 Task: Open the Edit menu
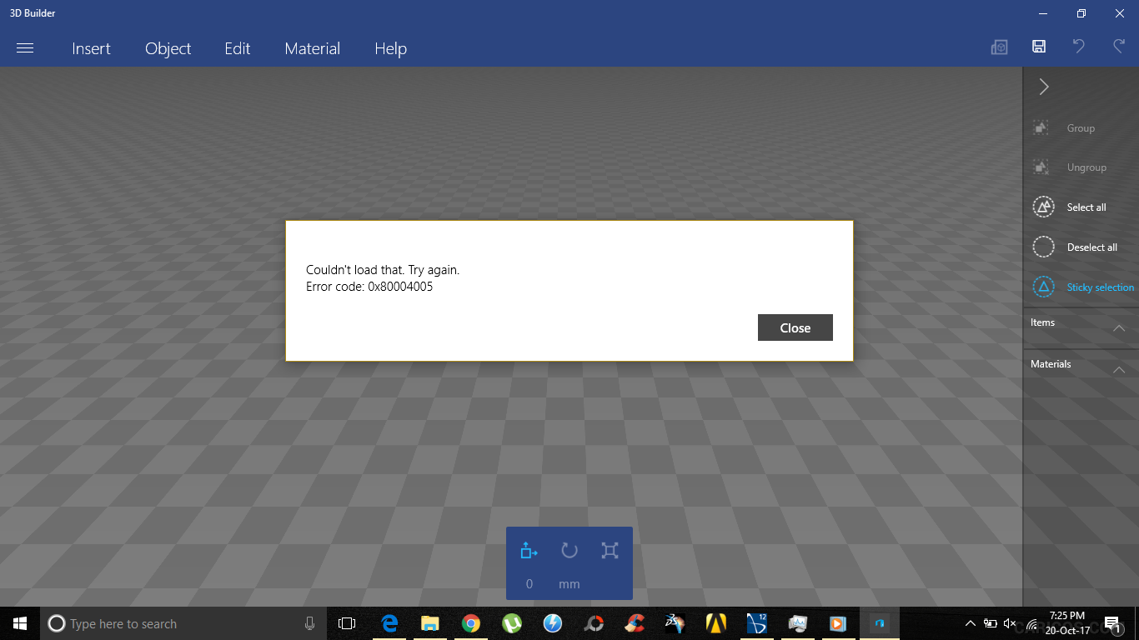point(238,48)
